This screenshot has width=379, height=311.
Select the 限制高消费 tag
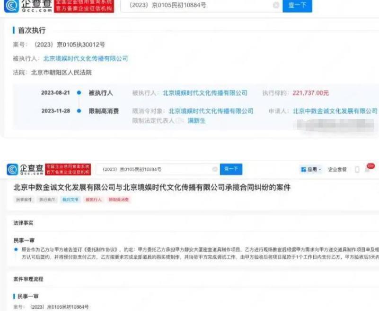(119, 200)
